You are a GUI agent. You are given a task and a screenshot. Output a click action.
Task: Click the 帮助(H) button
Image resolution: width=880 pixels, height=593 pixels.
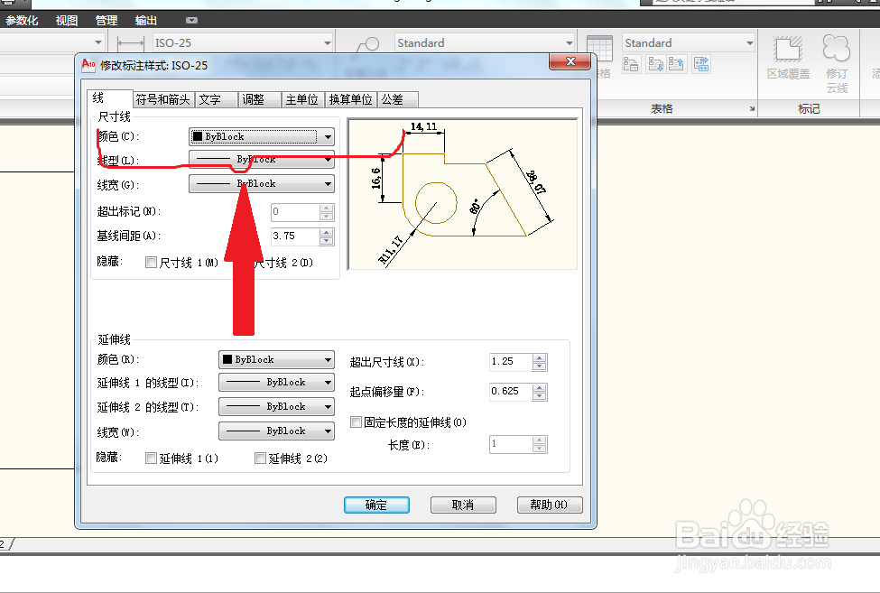(x=550, y=505)
